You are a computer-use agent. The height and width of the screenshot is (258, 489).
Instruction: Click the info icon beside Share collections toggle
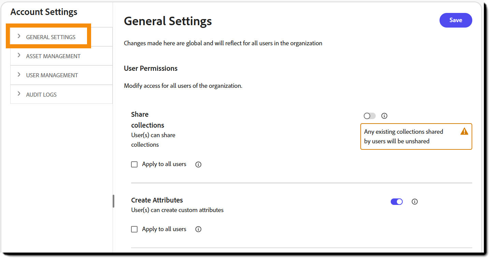[x=384, y=116]
